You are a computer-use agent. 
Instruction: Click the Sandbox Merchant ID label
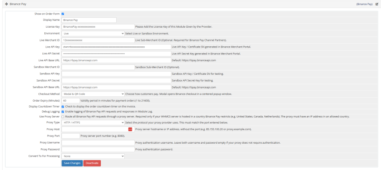47,67
